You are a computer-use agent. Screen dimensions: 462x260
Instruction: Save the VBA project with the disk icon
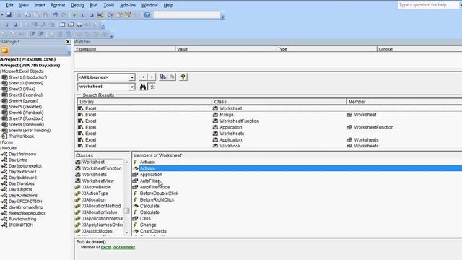tap(9, 14)
